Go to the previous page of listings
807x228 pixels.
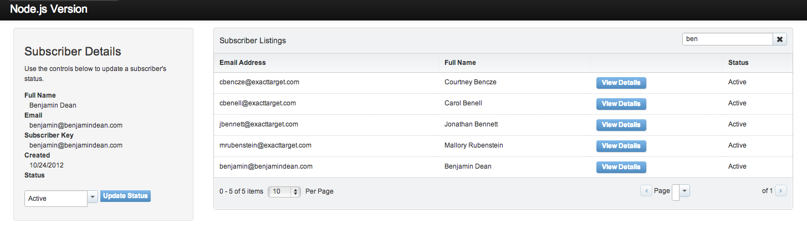coord(646,191)
